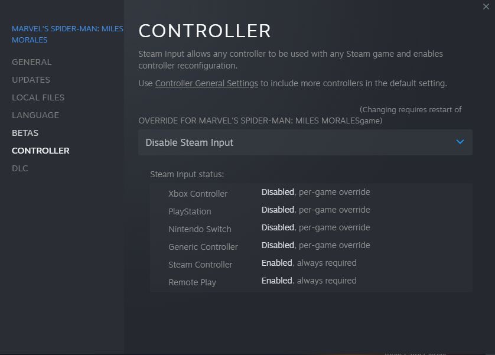
Task: Open the DLC tab
Action: (20, 168)
